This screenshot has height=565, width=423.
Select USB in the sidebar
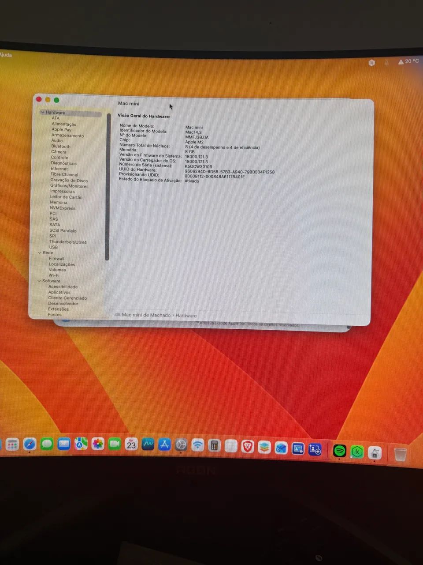53,248
